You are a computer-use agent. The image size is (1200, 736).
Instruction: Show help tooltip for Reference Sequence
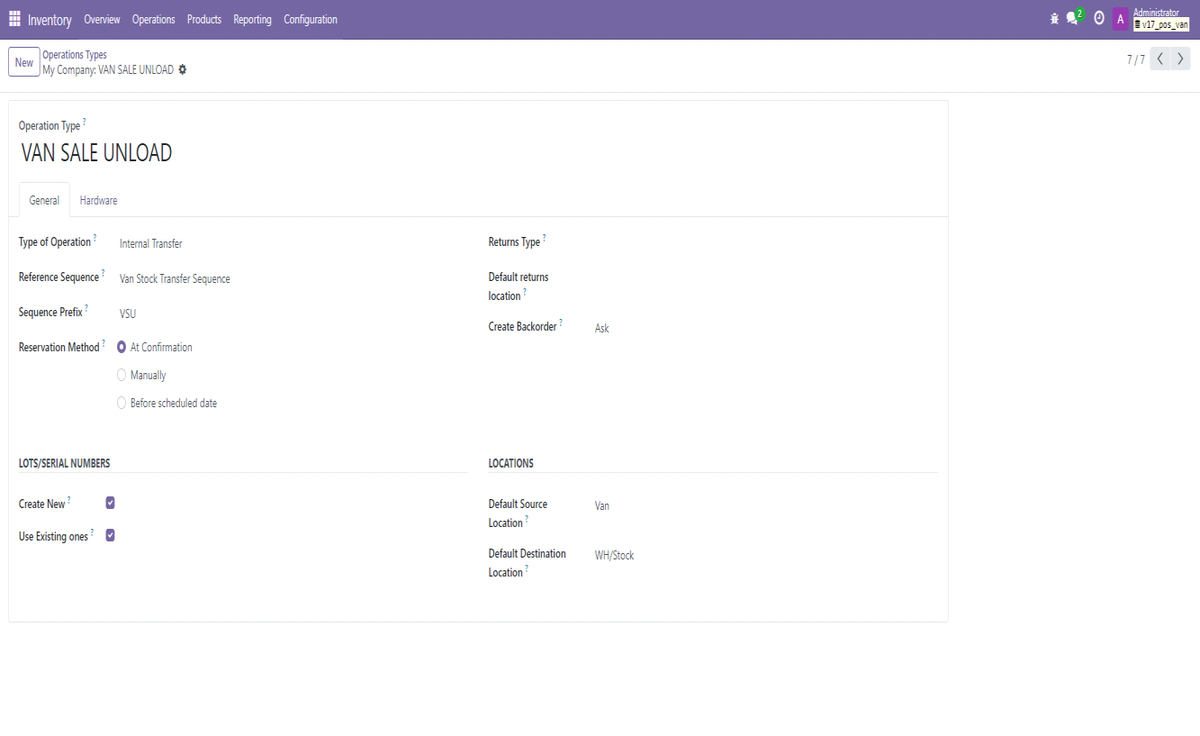103,274
